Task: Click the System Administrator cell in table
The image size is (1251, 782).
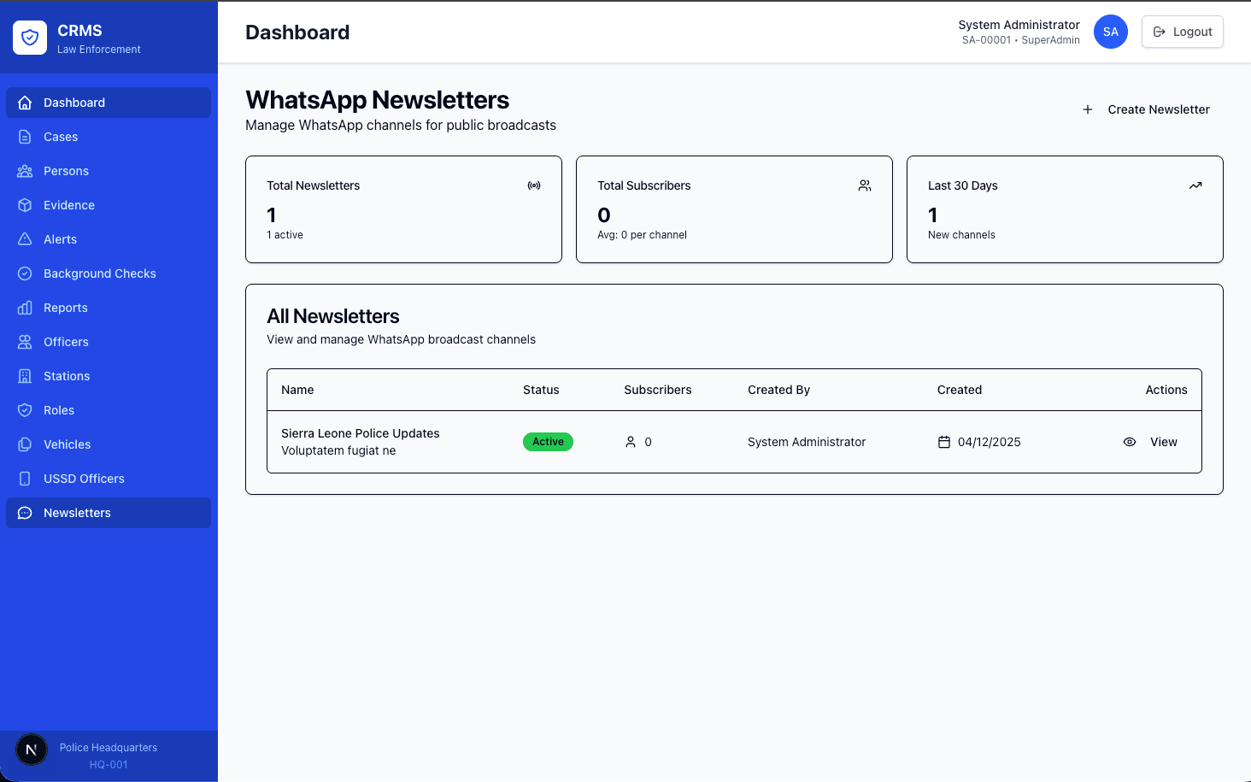Action: pos(807,442)
